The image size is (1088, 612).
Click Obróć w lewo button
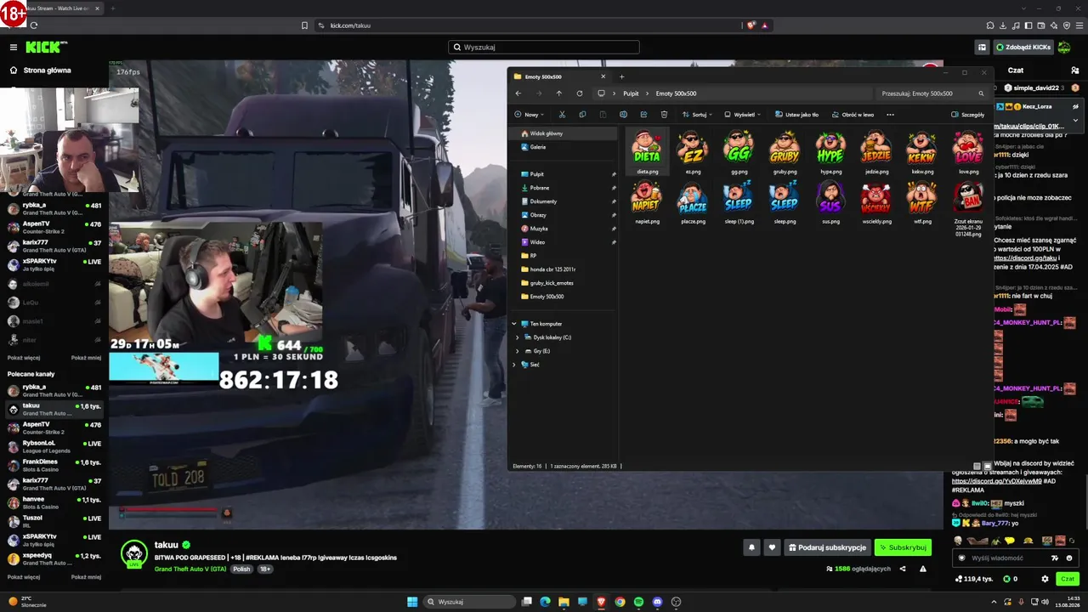tap(853, 115)
